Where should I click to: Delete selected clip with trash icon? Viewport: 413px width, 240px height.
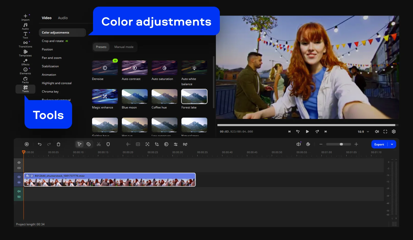point(58,144)
